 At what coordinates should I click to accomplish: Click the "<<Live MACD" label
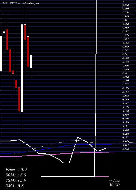click(x=115, y=183)
